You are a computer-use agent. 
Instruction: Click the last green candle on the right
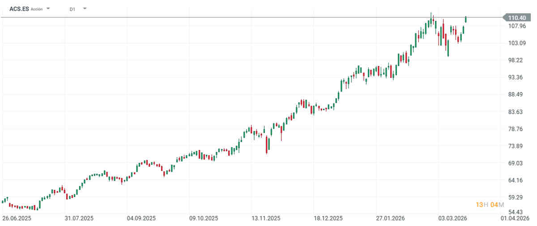pyautogui.click(x=466, y=19)
